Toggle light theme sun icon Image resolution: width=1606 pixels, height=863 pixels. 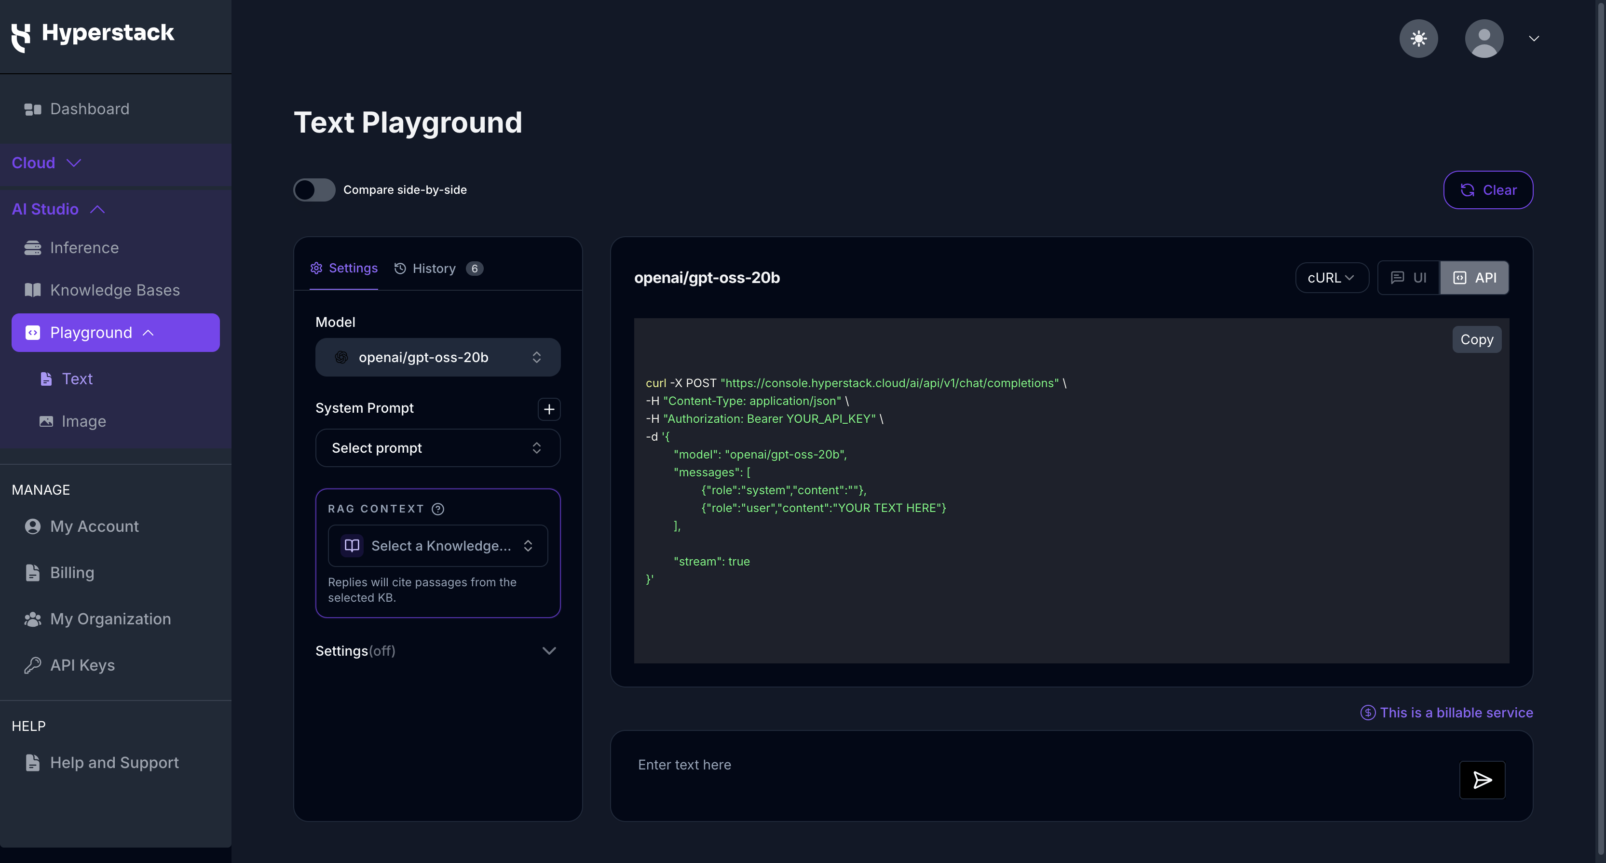point(1418,39)
